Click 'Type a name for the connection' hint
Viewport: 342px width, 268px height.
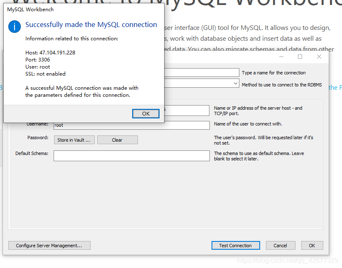tap(274, 73)
